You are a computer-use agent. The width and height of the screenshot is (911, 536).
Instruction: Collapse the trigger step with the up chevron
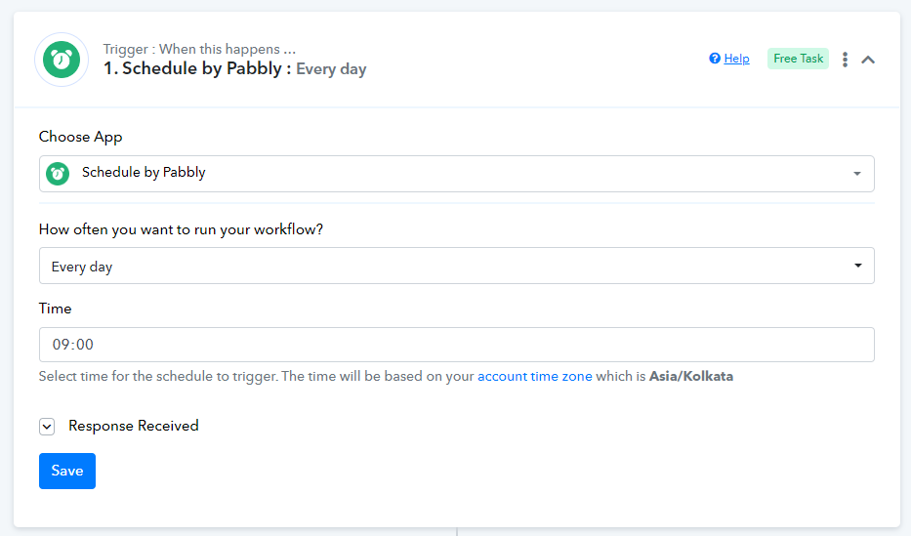[x=867, y=60]
